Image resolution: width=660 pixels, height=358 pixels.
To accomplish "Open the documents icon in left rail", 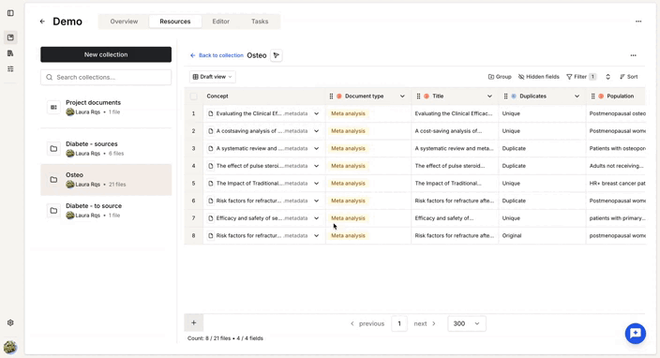I will [x=10, y=53].
